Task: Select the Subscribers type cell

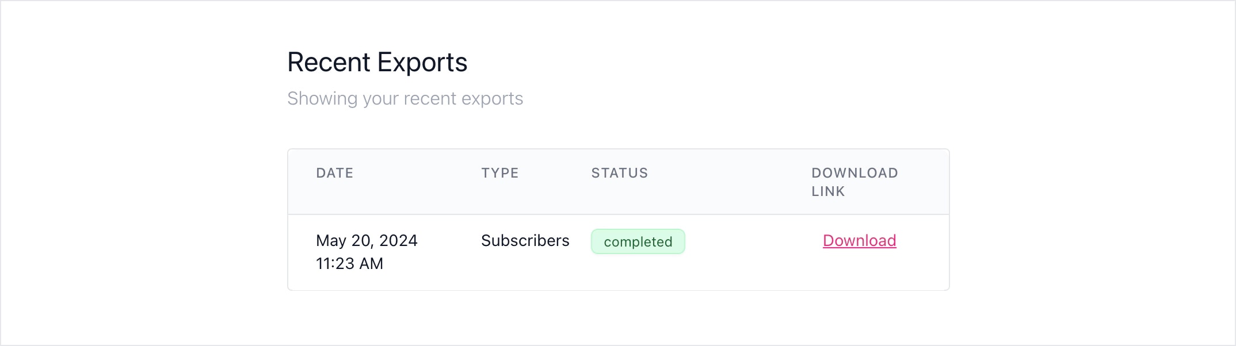Action: [525, 240]
